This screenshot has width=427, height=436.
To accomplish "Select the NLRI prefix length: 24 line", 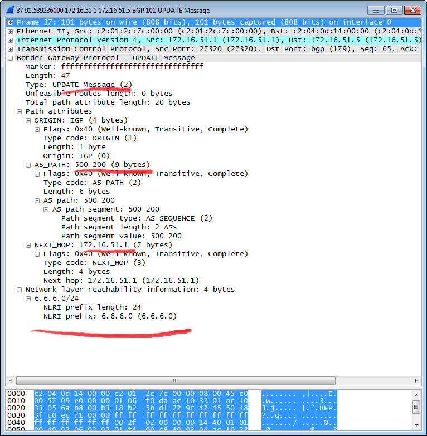I will [92, 307].
